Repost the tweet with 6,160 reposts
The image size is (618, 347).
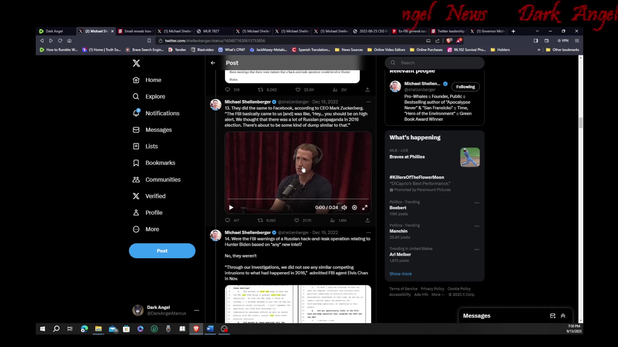pyautogui.click(x=260, y=220)
